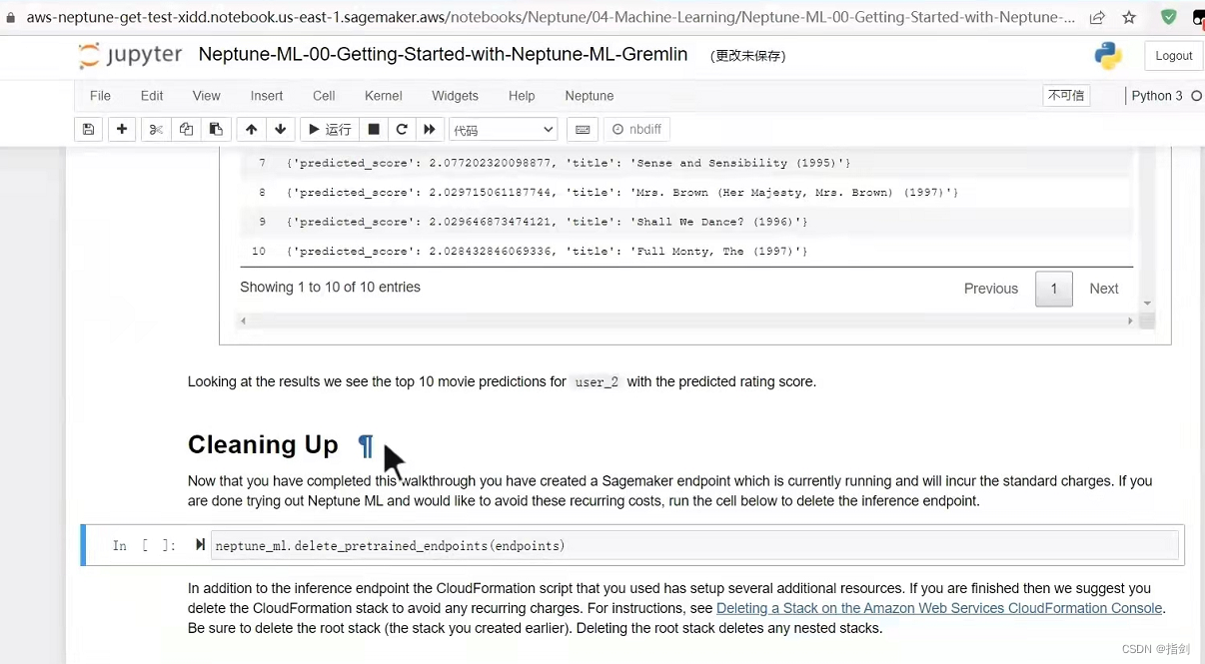Click the browser share page icon
The width and height of the screenshot is (1205, 664).
(x=1097, y=17)
